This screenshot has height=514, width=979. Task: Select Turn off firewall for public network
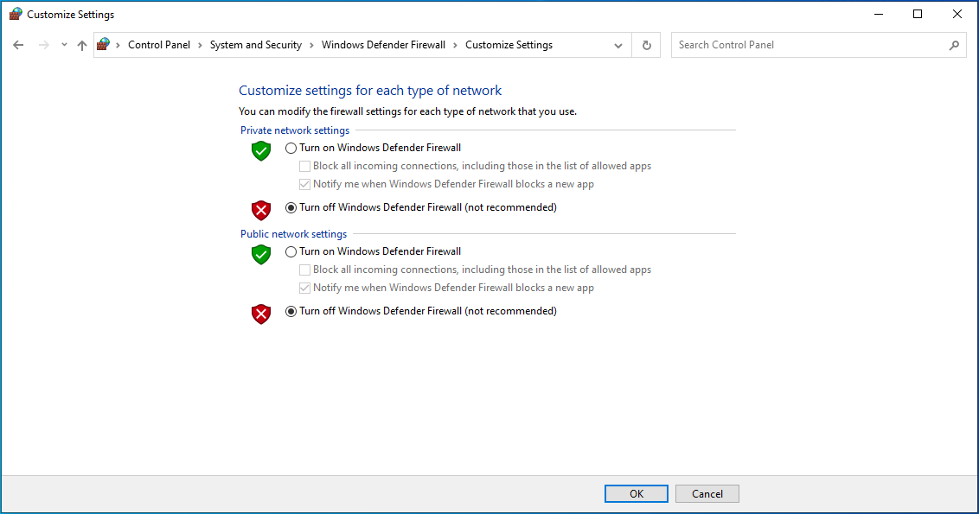(x=291, y=311)
